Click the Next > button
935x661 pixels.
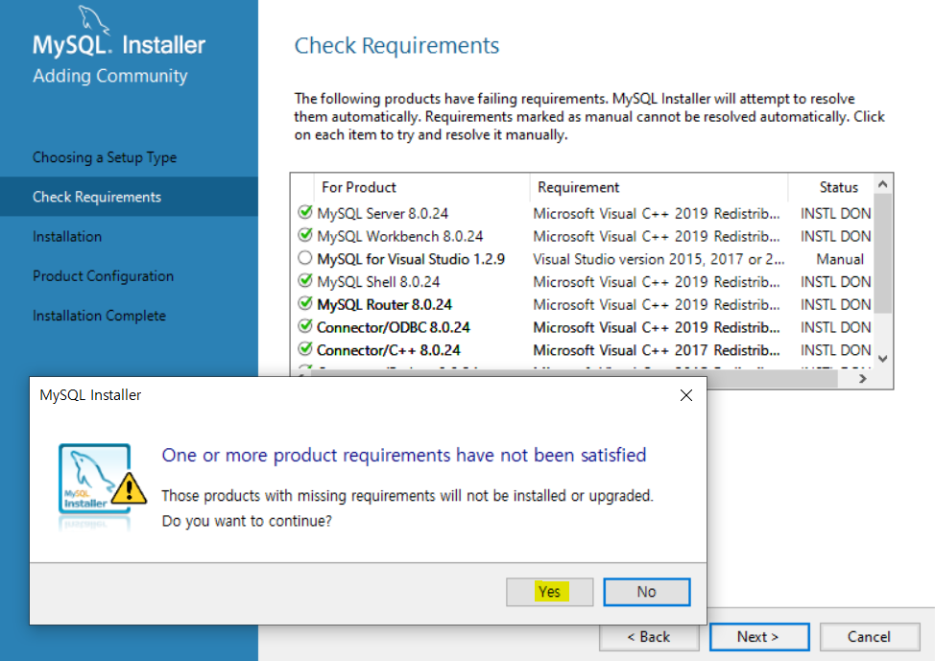(758, 637)
